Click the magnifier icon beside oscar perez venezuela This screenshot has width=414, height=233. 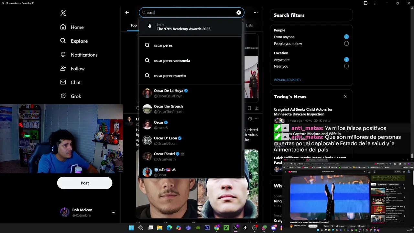[147, 61]
